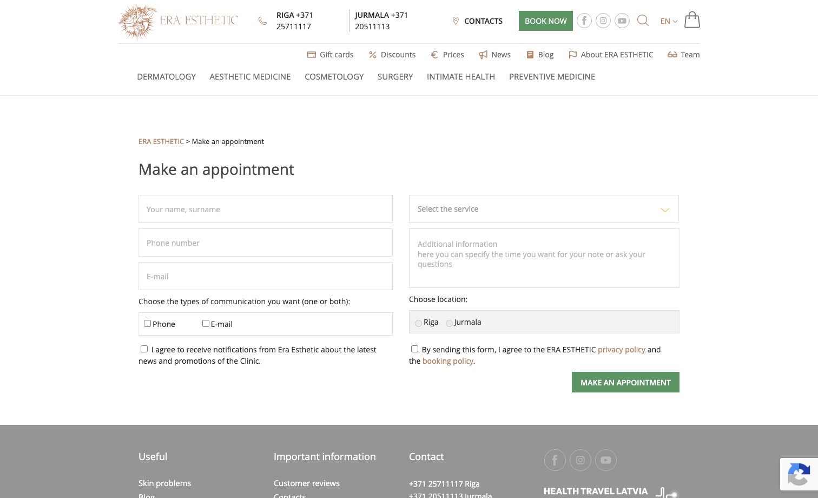The image size is (818, 498).
Task: Click the search magnifier icon
Action: (643, 21)
